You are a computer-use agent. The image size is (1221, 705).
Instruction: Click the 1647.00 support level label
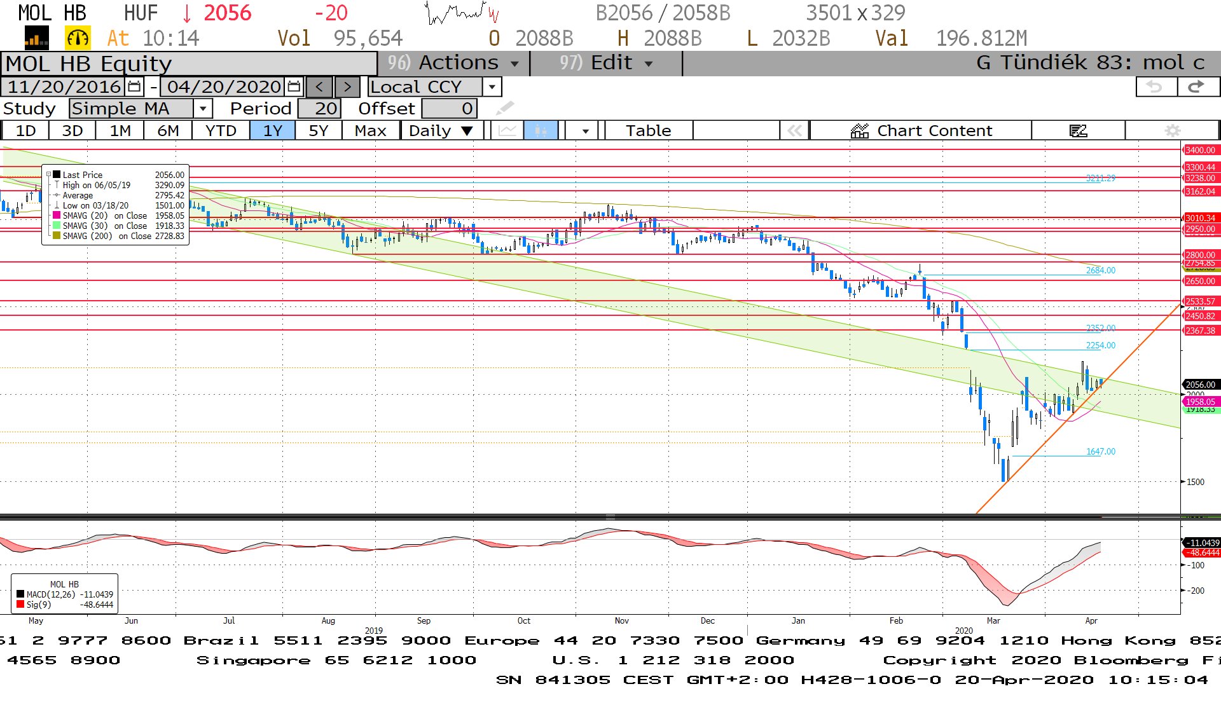[x=1100, y=451]
